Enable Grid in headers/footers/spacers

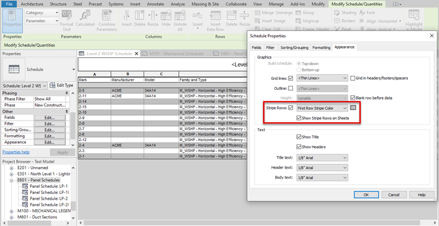tap(353, 78)
